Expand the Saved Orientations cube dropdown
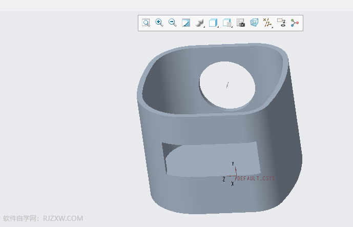 pos(214,23)
